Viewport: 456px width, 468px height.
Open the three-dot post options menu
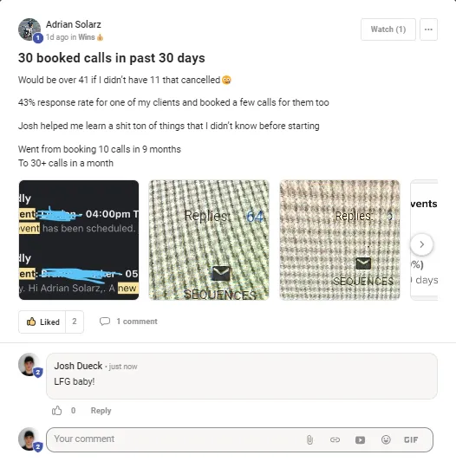pos(428,29)
